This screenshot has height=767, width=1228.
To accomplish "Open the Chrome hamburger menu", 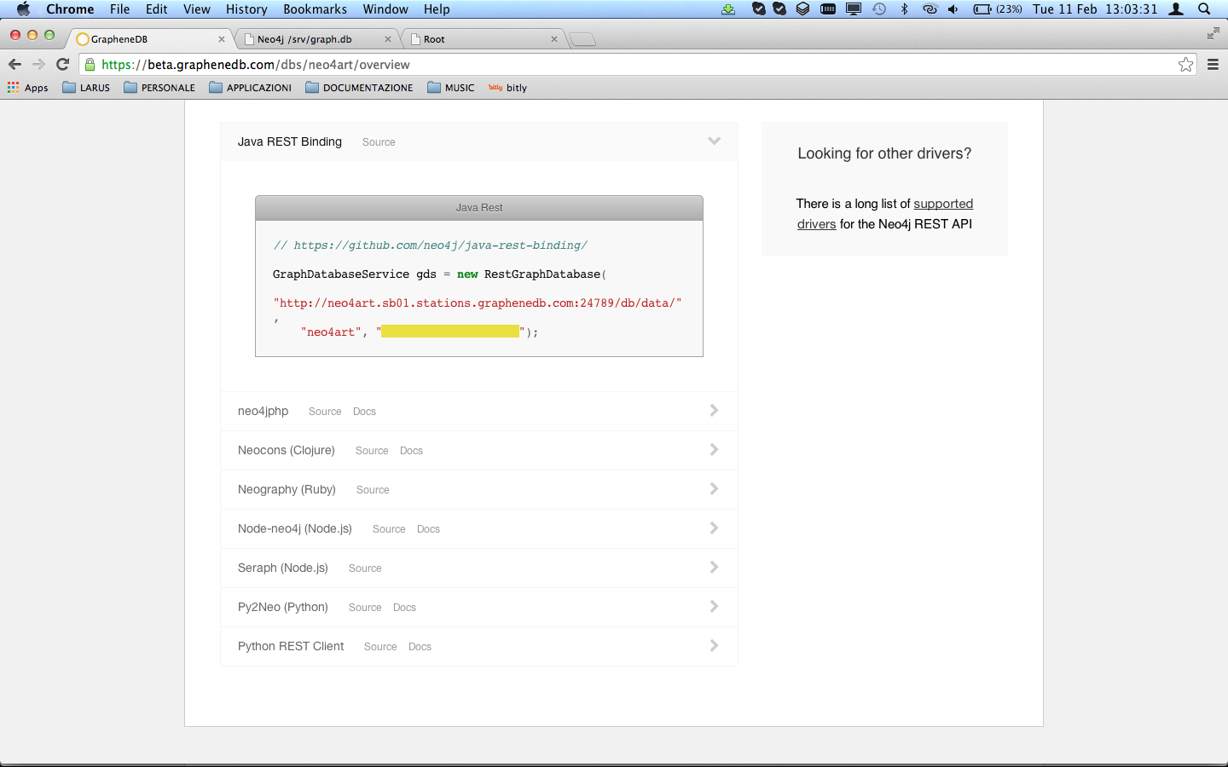I will (1213, 65).
